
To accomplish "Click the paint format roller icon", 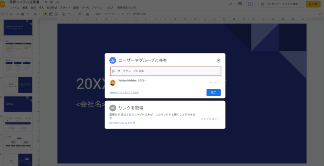I will tap(28, 14).
